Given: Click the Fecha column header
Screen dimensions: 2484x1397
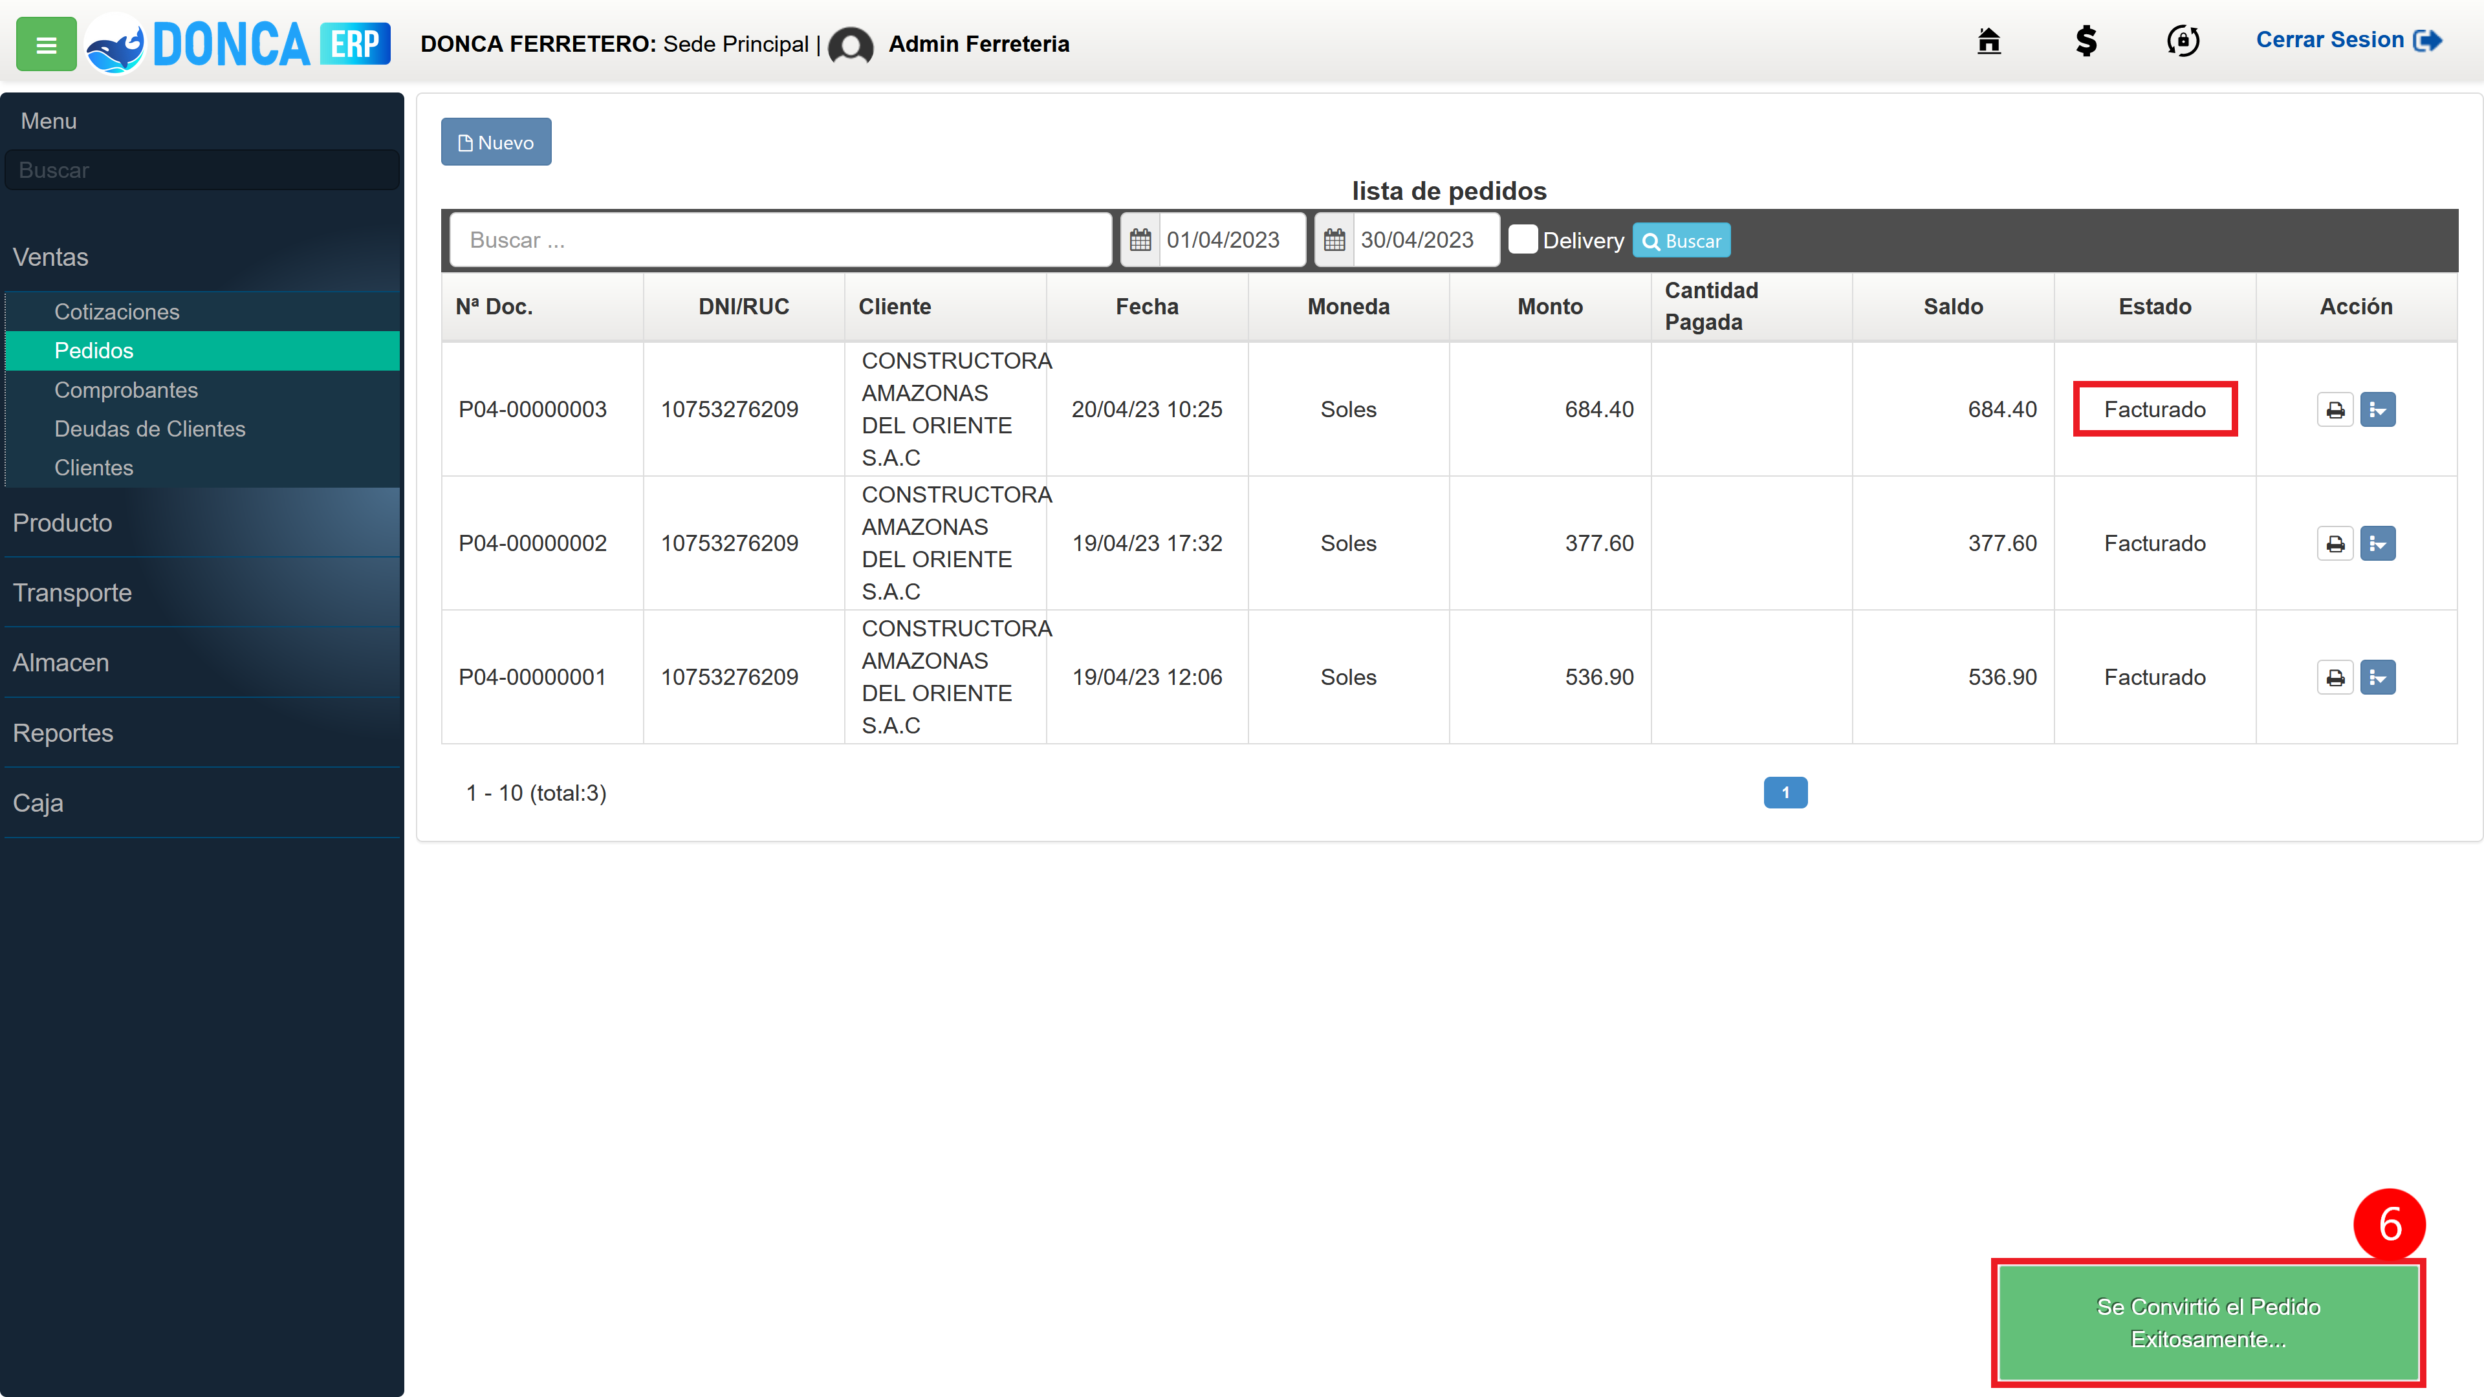Looking at the screenshot, I should 1146,307.
